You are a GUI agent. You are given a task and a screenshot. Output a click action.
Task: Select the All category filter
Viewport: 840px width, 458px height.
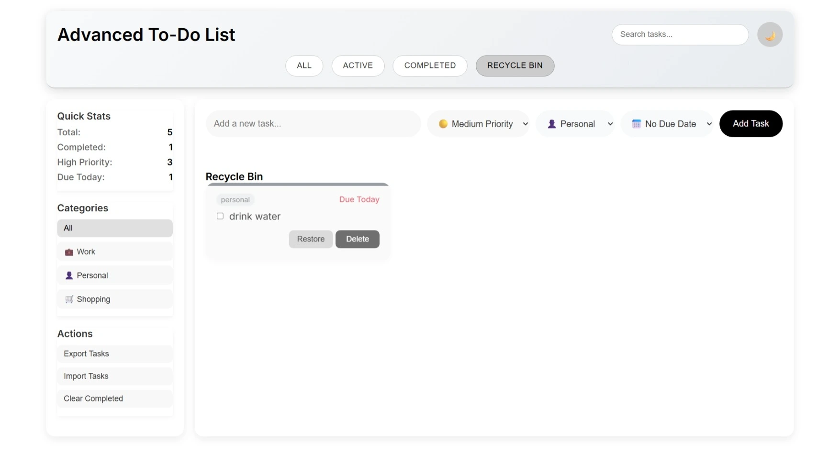pos(114,228)
